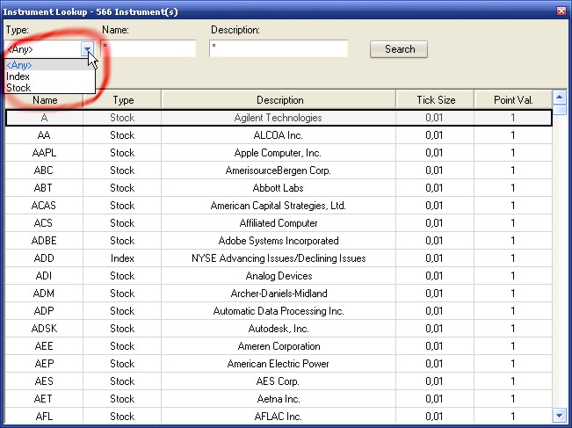572x428 pixels.
Task: Select the ADM instrument name
Action: tap(44, 294)
